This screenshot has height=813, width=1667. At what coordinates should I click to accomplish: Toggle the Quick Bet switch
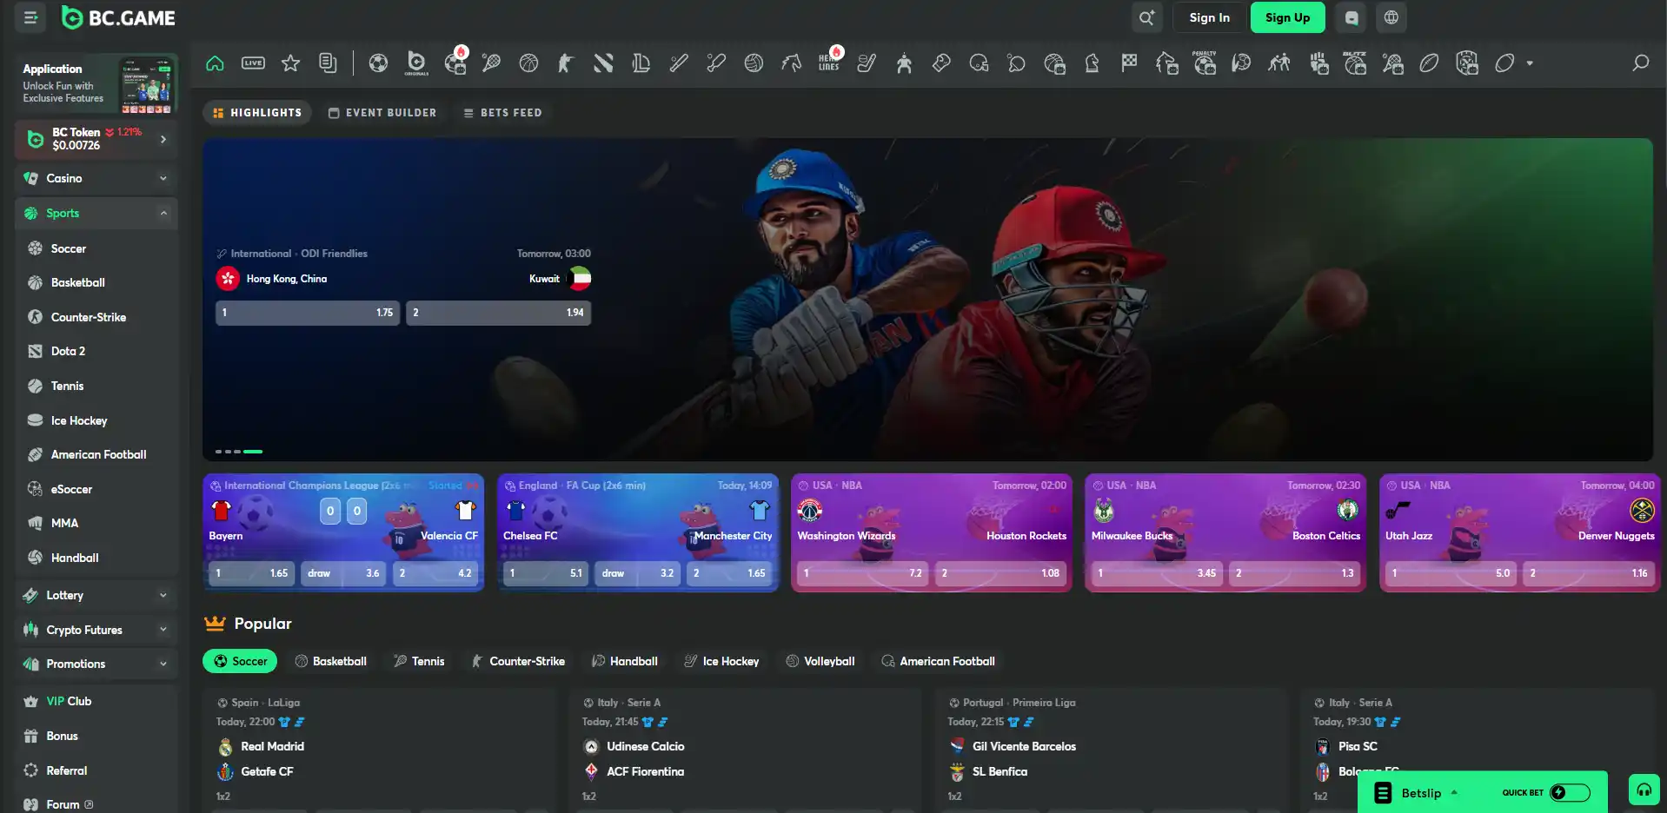pyautogui.click(x=1570, y=792)
